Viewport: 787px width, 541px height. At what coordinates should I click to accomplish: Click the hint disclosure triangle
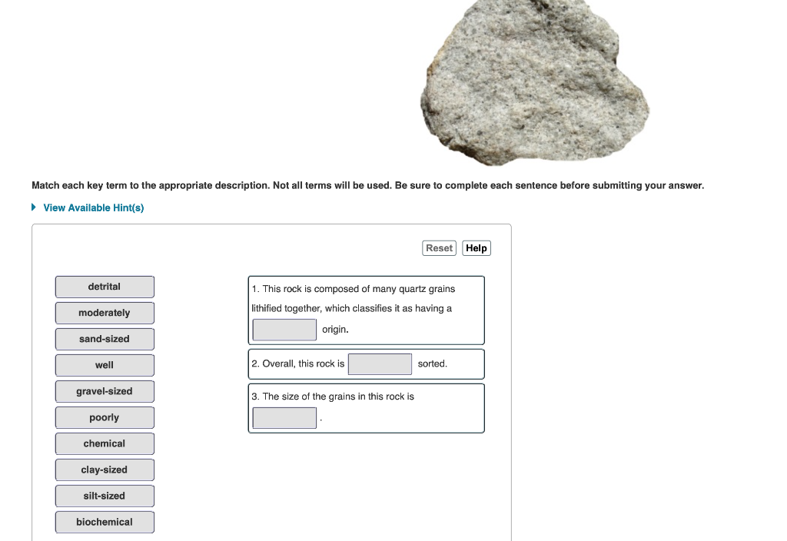coord(32,207)
